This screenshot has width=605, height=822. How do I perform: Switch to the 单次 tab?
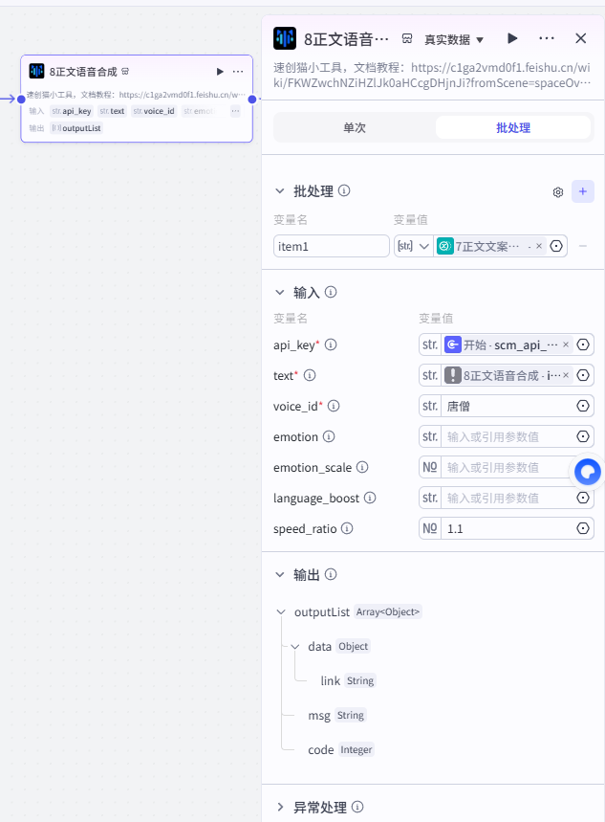pyautogui.click(x=355, y=127)
